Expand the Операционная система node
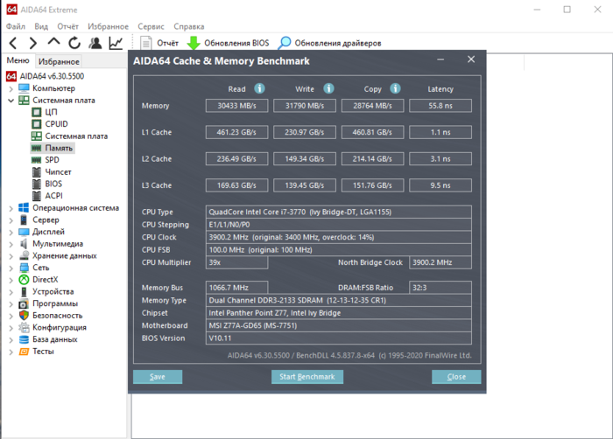The height and width of the screenshot is (439, 613). [11, 208]
